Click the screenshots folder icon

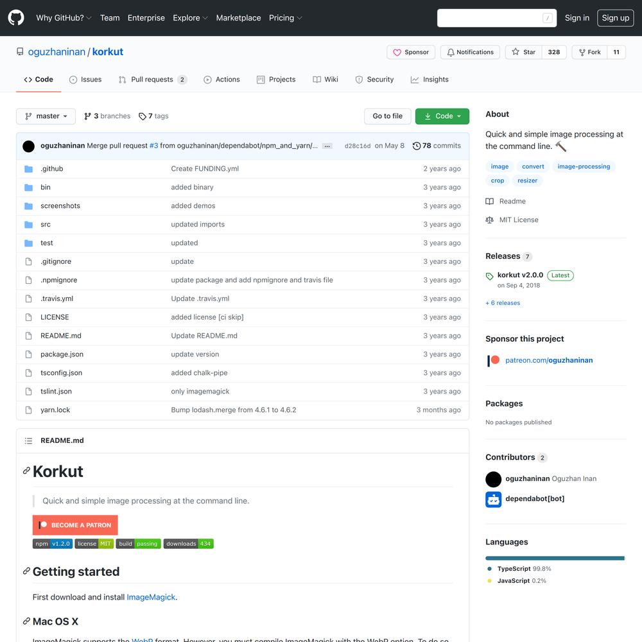[28, 206]
